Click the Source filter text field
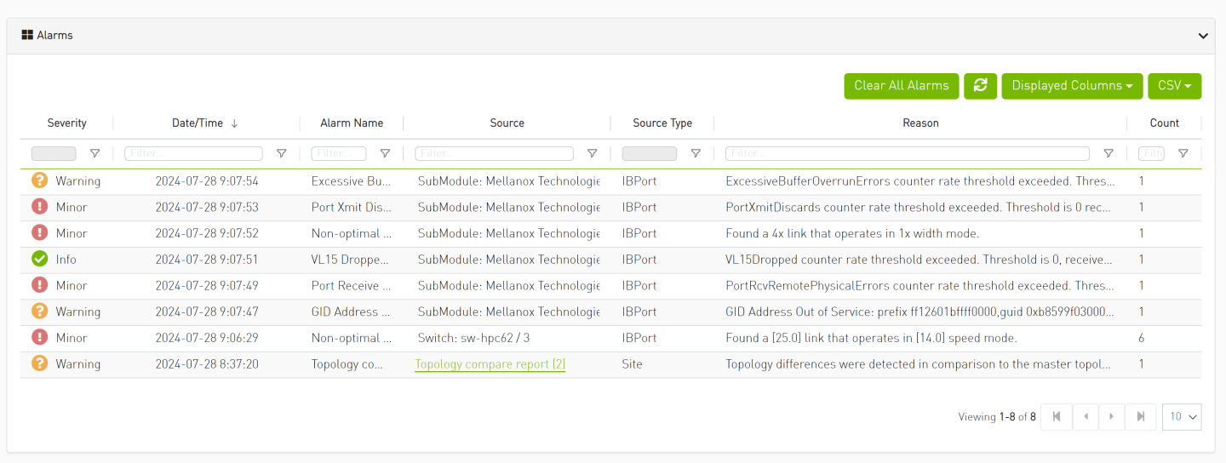Viewport: 1226px width, 463px height. (x=494, y=154)
